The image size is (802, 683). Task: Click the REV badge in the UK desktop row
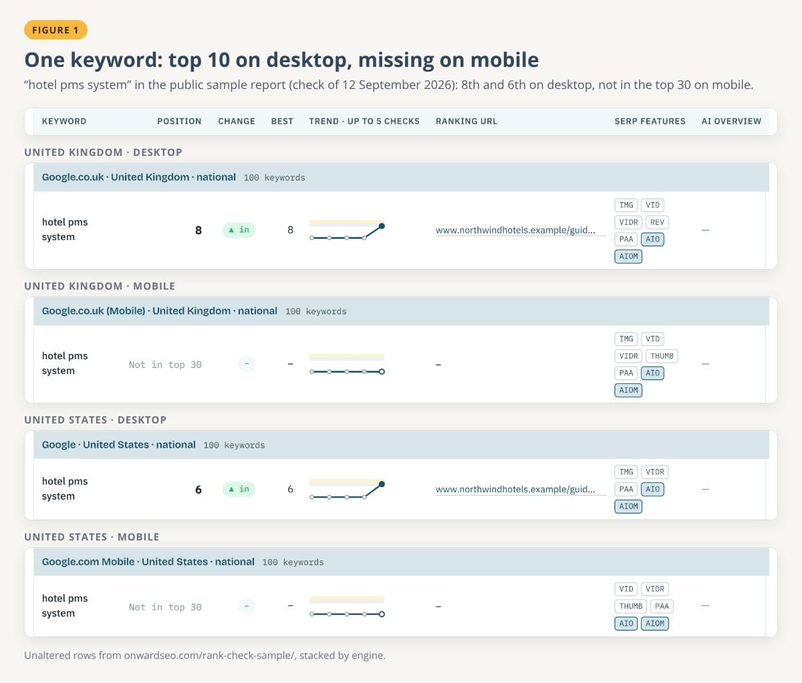pos(658,222)
